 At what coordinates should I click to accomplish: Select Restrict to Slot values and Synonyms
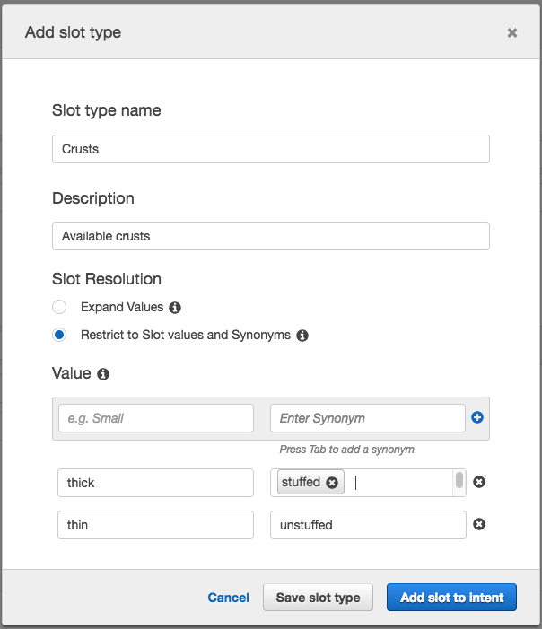(x=59, y=335)
